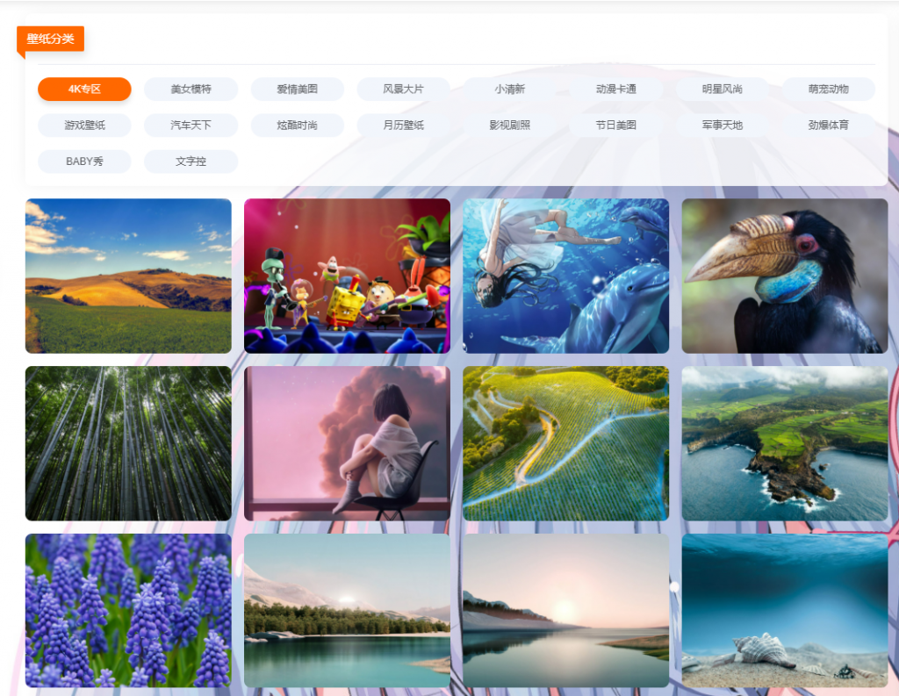The width and height of the screenshot is (899, 696).
Task: Open the purple grape hyacinth flowers wallpaper
Action: (128, 611)
